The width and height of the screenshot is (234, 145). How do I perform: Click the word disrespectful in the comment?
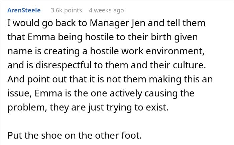(64, 66)
